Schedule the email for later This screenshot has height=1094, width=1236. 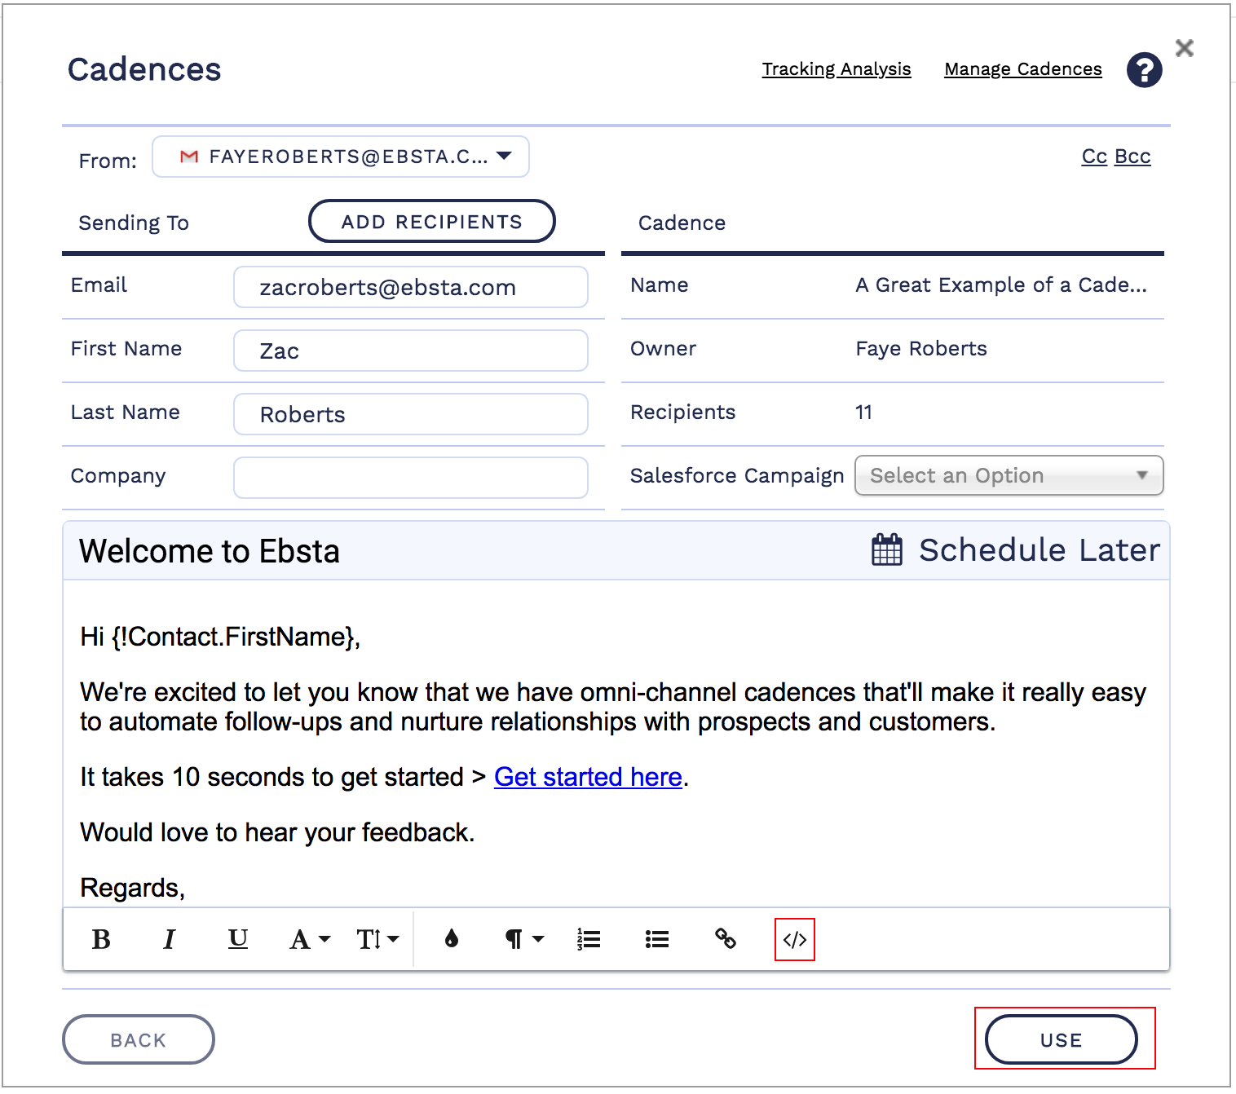click(x=1015, y=550)
